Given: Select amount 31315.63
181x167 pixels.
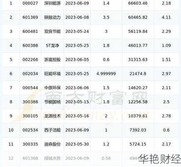Looking at the screenshot, I should 138,60.
